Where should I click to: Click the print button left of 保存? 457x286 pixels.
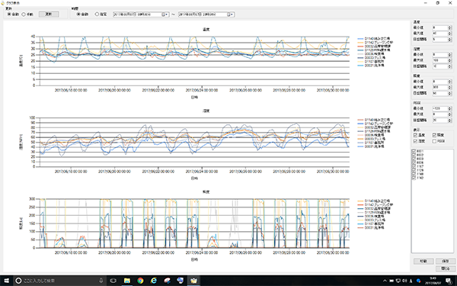point(423,262)
